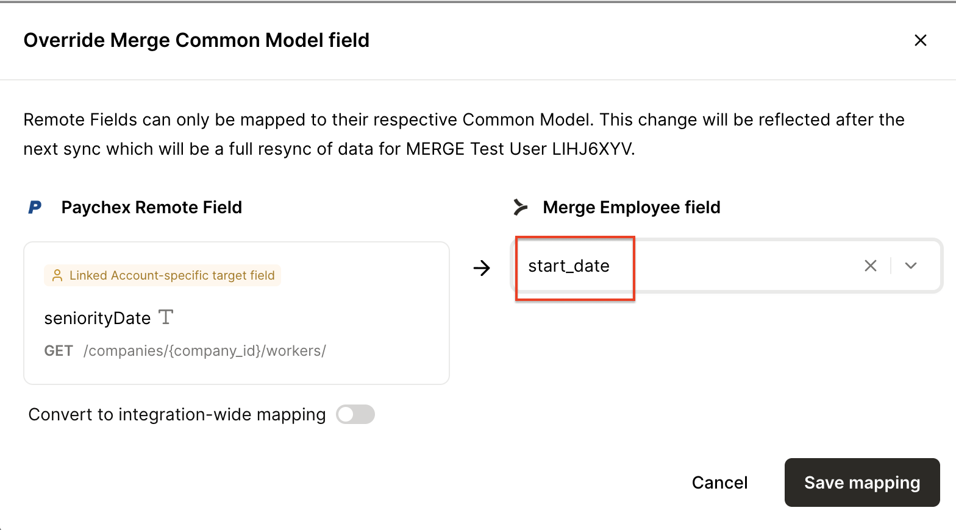Click the Cancel button

pyautogui.click(x=719, y=482)
